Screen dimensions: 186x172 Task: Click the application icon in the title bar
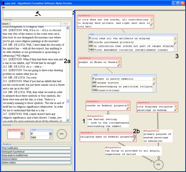(x=2, y=3)
